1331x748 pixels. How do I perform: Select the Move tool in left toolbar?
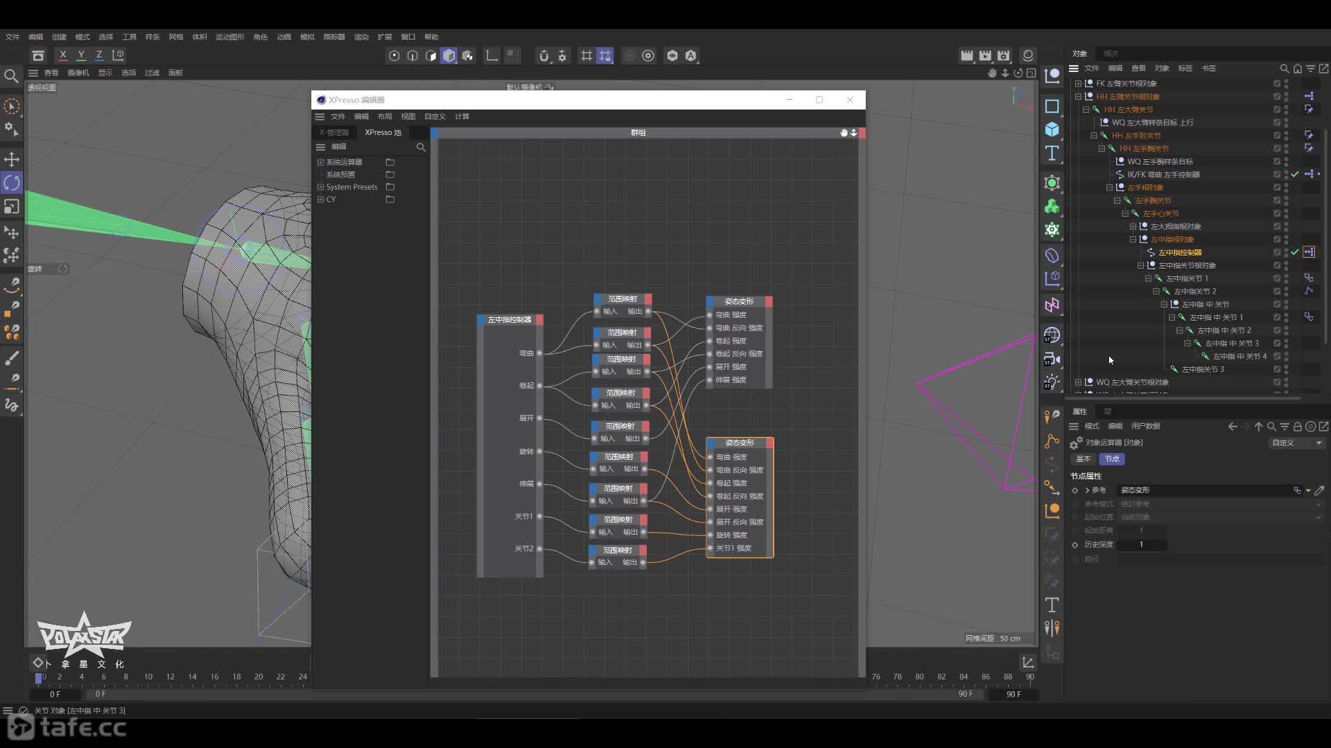coord(12,159)
